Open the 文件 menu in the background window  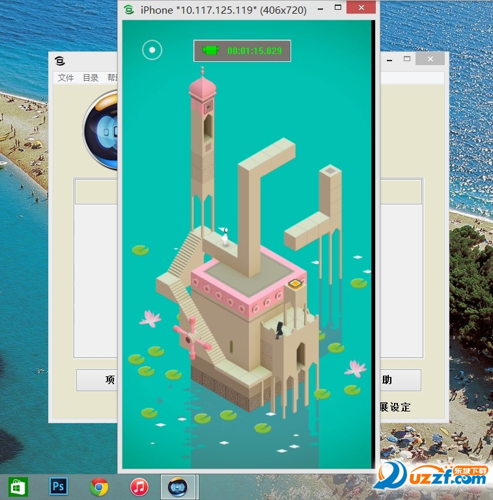(x=66, y=77)
